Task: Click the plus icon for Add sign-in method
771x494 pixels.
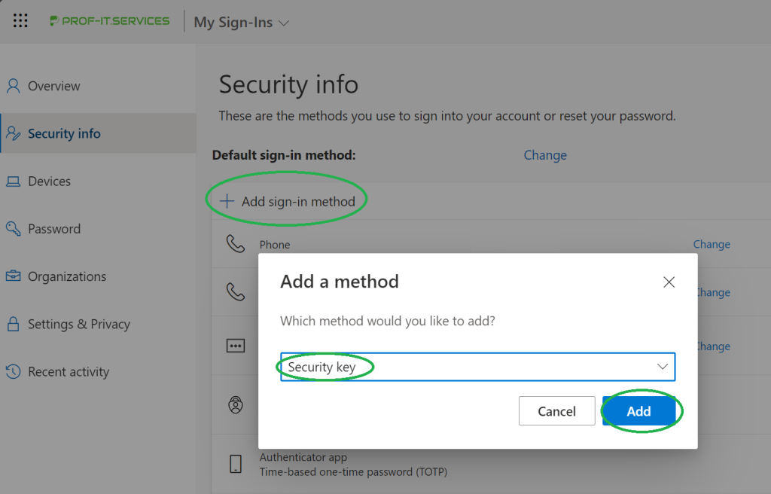Action: [227, 201]
